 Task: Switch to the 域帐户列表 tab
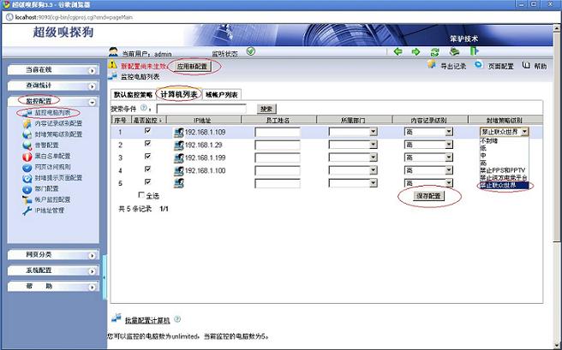222,94
